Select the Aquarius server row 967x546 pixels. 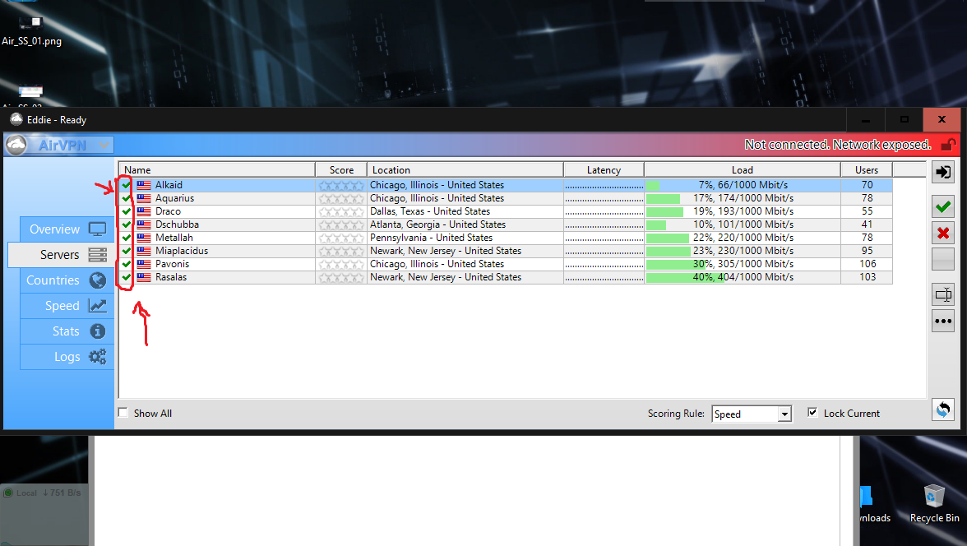tap(506, 198)
